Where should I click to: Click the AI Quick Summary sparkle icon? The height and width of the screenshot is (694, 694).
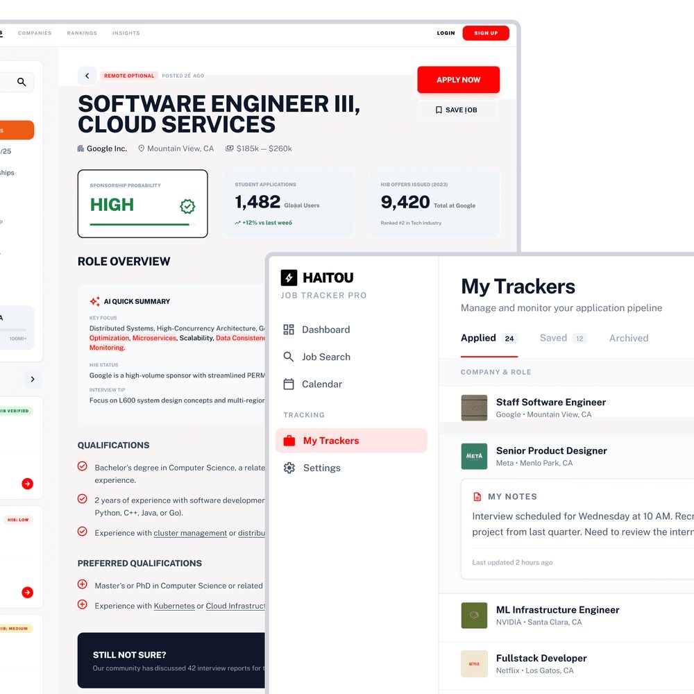point(94,301)
